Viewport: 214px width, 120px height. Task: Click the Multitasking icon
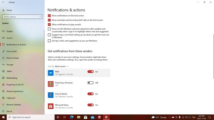(3, 78)
